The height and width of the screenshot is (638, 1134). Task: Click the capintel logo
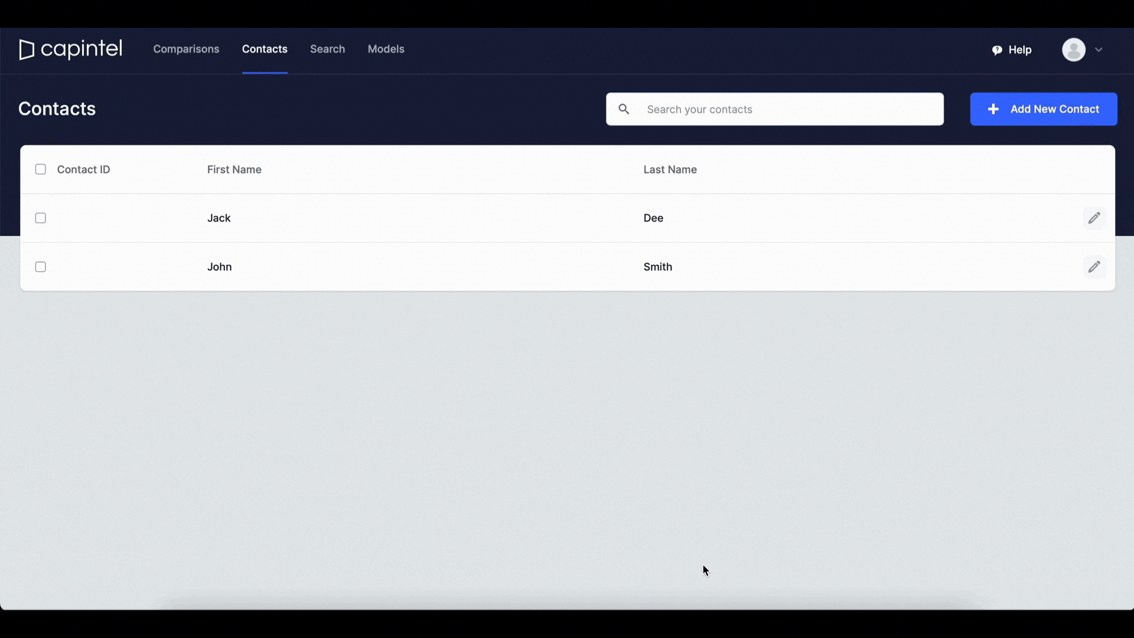(x=71, y=49)
